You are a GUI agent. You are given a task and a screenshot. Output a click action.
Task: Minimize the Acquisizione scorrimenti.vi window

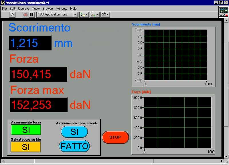click(216, 3)
